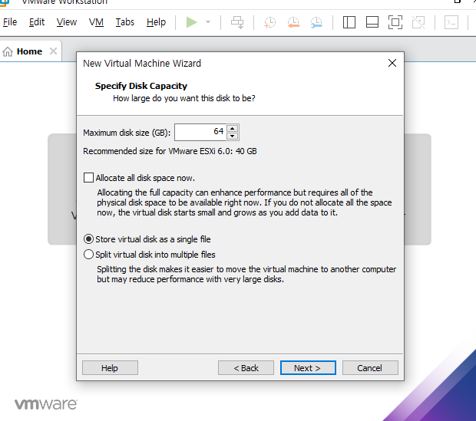Expand the power options dropdown arrow
476x421 pixels.
(208, 22)
